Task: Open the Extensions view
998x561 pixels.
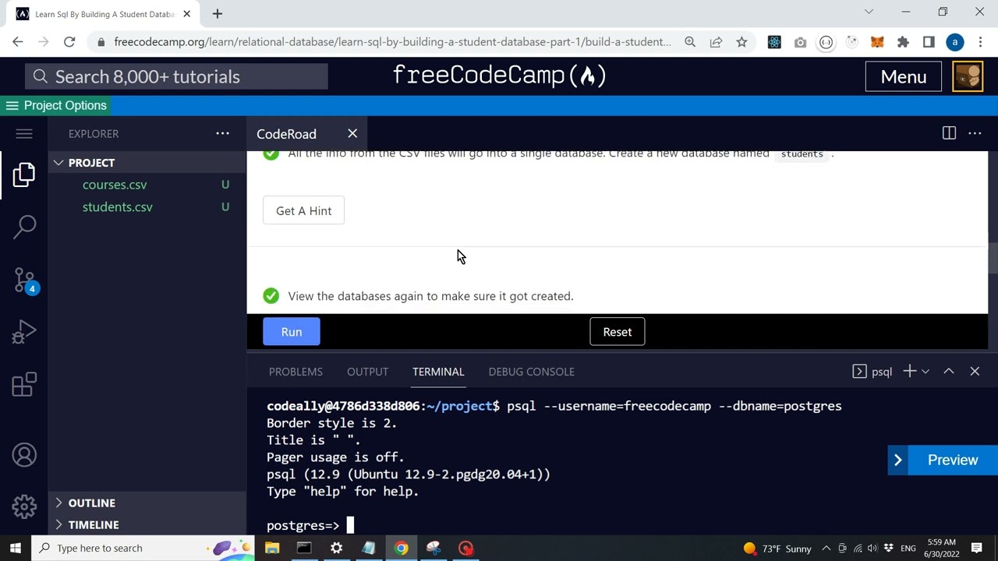Action: click(24, 385)
